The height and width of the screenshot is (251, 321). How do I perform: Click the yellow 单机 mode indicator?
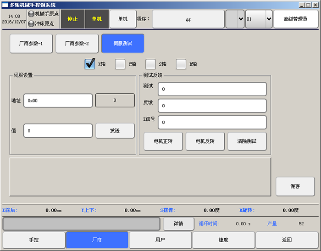pos(96,19)
